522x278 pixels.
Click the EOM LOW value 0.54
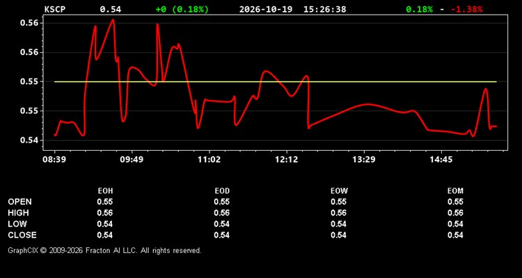pyautogui.click(x=455, y=224)
